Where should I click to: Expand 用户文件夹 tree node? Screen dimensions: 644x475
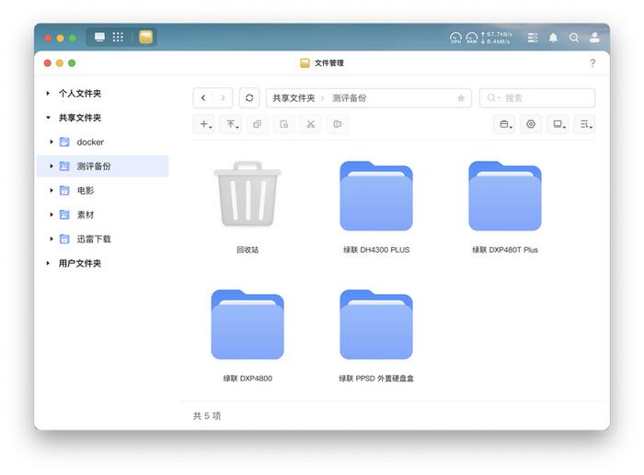[x=48, y=263]
